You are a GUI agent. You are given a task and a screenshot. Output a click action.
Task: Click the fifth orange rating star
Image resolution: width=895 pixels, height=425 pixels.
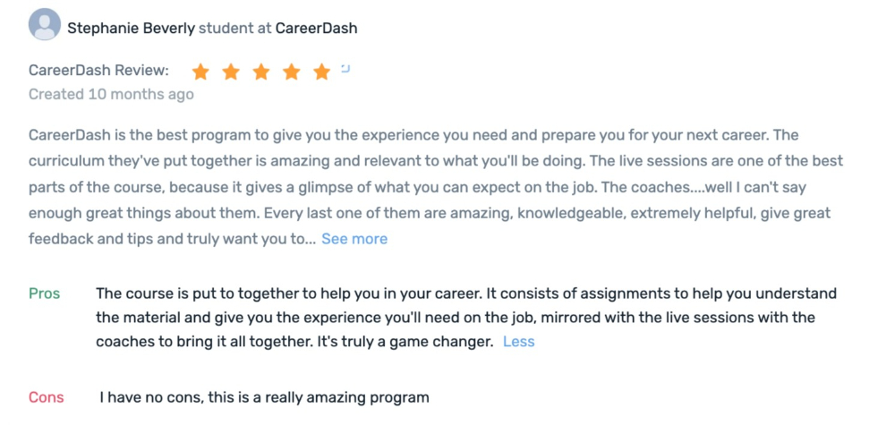322,72
